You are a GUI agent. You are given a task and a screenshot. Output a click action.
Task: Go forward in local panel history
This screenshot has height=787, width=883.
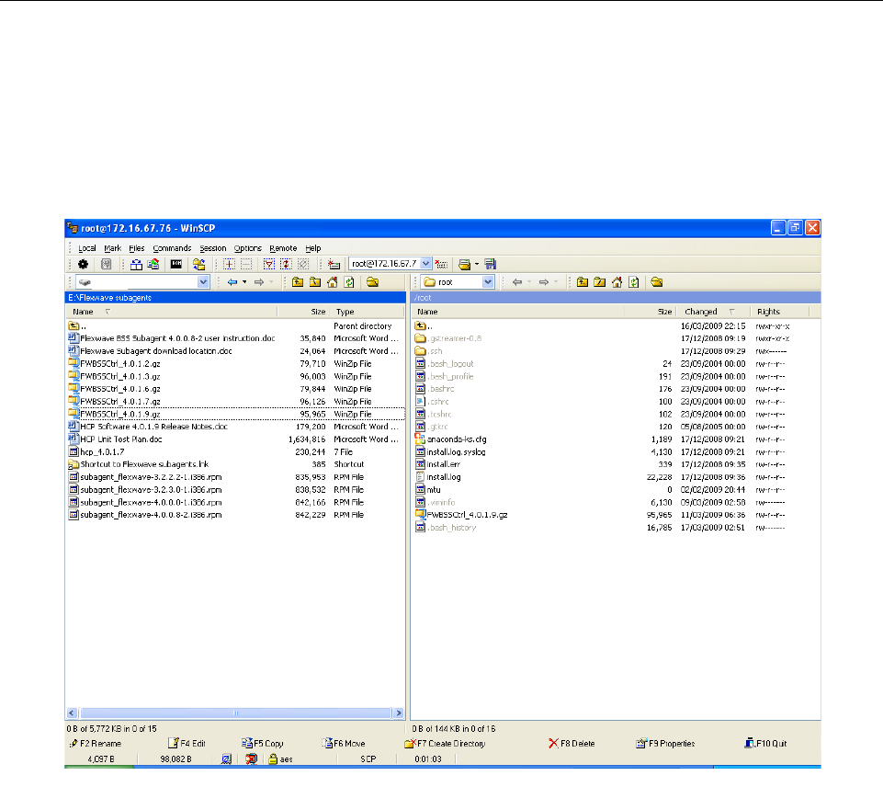tap(259, 282)
